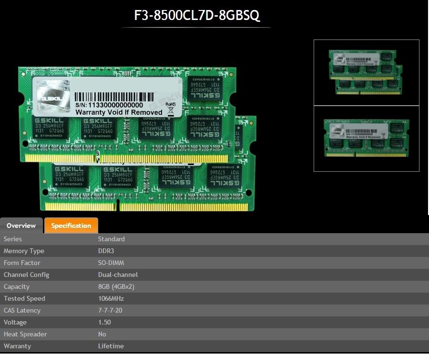This screenshot has height=354, width=429.
Task: Click the 'Standard' series value
Action: pos(112,239)
